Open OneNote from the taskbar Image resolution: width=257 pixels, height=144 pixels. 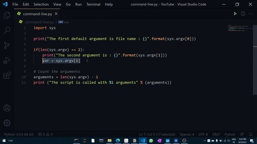(159, 140)
